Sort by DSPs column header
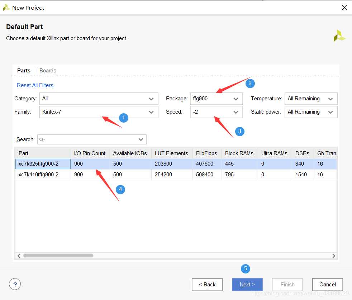This screenshot has width=352, height=300. [x=303, y=153]
